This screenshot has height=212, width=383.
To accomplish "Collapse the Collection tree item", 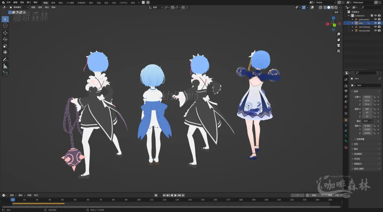I will [x=349, y=15].
